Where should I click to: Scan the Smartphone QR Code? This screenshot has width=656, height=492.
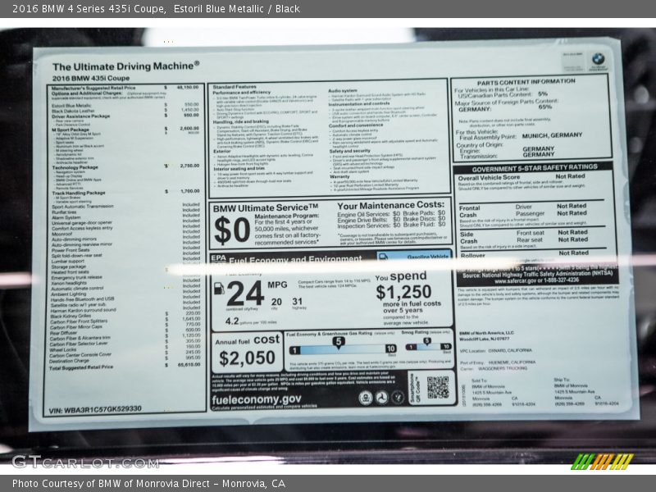pos(437,389)
